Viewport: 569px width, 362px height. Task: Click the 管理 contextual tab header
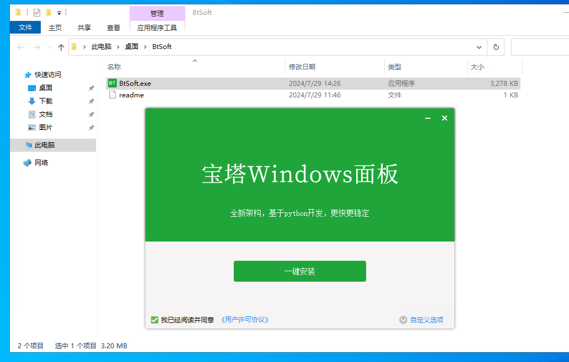tap(157, 13)
